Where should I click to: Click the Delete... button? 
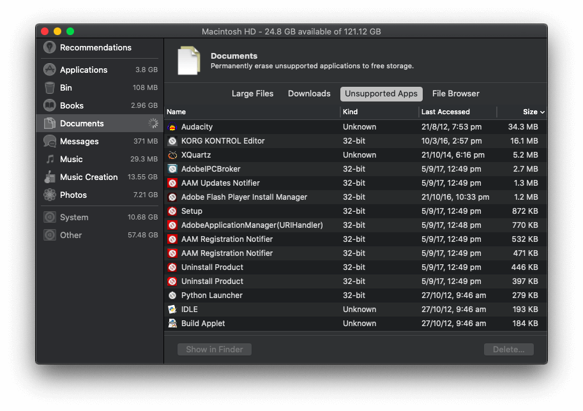[x=509, y=349]
